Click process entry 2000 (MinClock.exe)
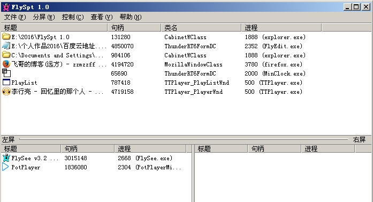Image resolution: width=373 pixels, height=202 pixels. [x=275, y=73]
